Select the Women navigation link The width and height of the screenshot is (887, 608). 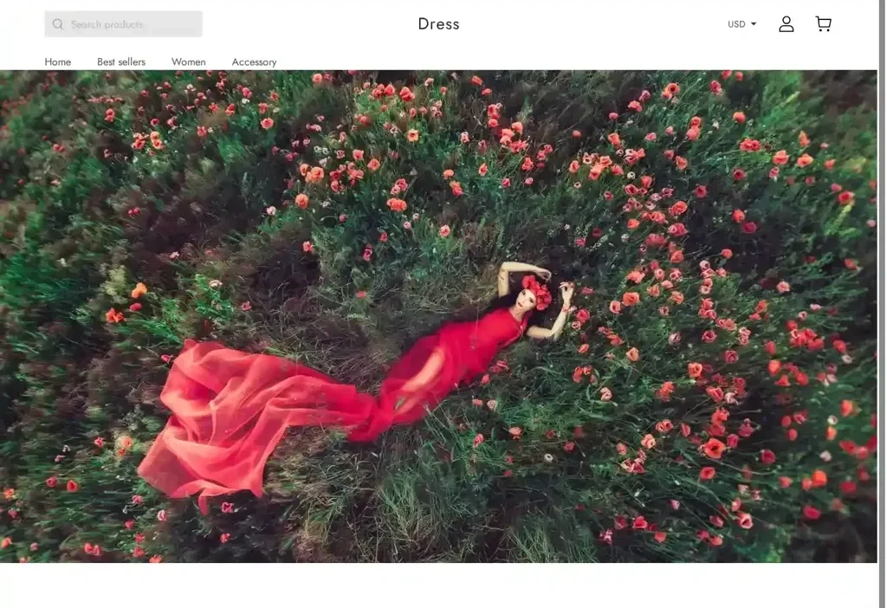tap(188, 61)
